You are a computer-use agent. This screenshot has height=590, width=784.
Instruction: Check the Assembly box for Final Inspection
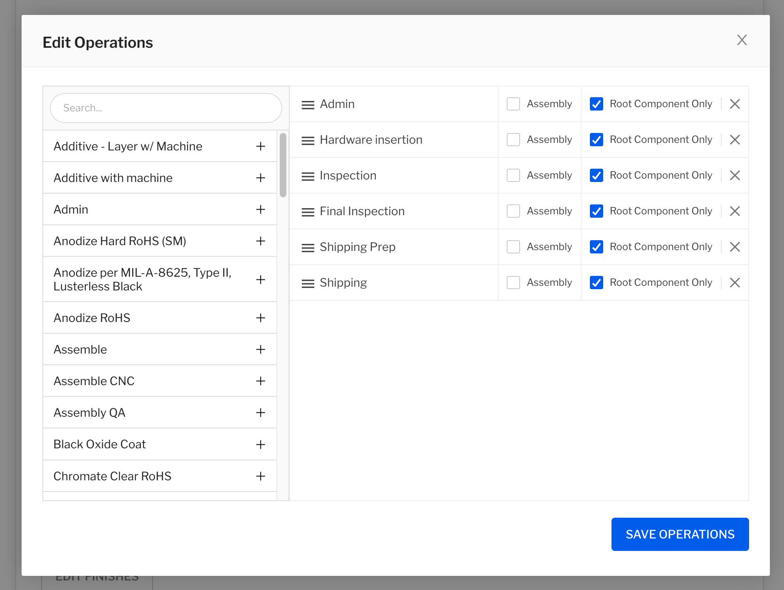pyautogui.click(x=513, y=211)
